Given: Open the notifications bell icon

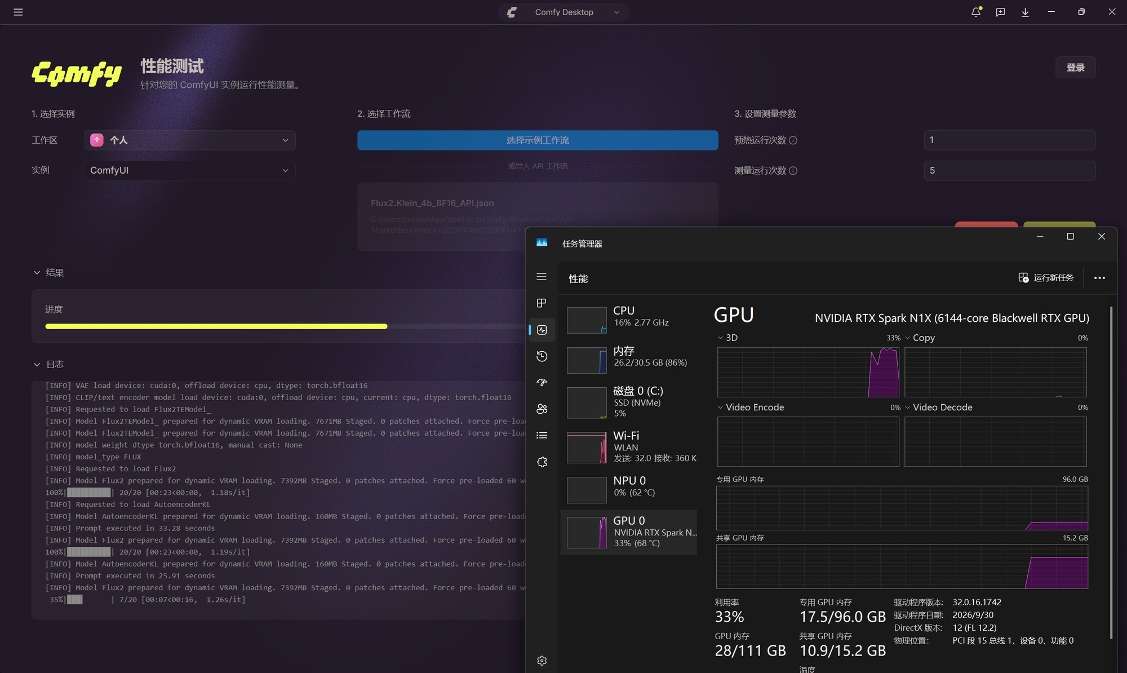Looking at the screenshot, I should [x=976, y=12].
